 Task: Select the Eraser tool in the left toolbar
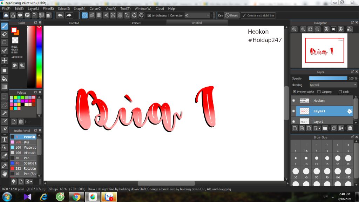(5, 34)
